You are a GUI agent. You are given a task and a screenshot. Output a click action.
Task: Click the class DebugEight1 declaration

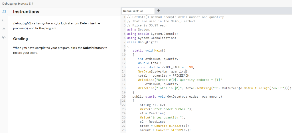click(143, 42)
